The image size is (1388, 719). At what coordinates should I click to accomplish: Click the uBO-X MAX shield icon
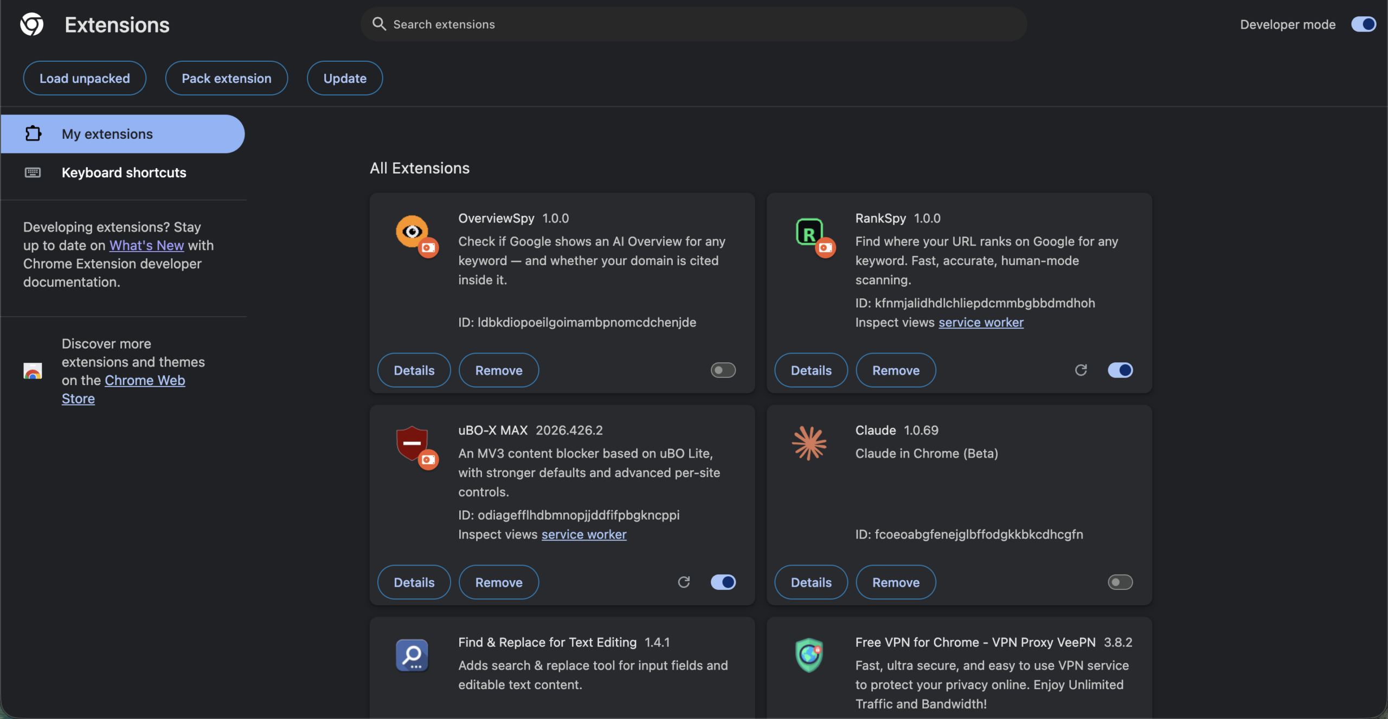[412, 443]
